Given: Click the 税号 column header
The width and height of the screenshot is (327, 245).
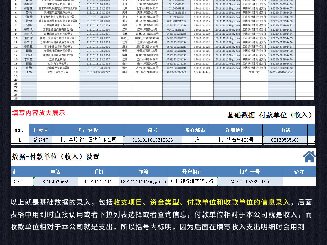Looking at the screenshot, I should click(153, 130).
